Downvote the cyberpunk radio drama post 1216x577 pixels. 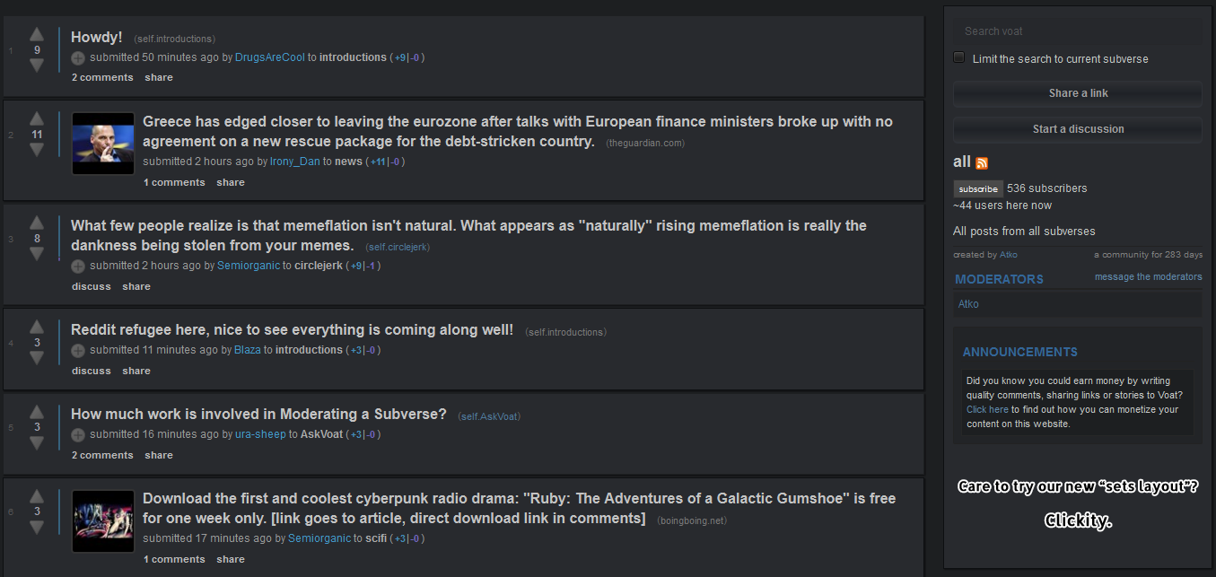[x=37, y=527]
